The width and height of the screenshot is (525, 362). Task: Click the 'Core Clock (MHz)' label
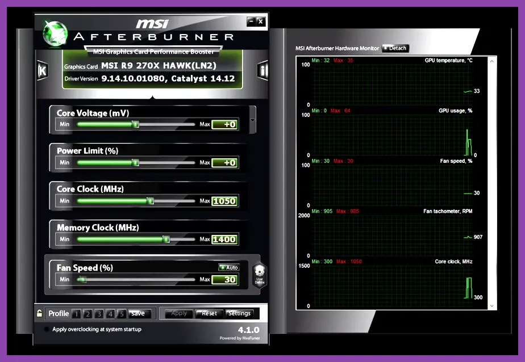click(x=90, y=189)
